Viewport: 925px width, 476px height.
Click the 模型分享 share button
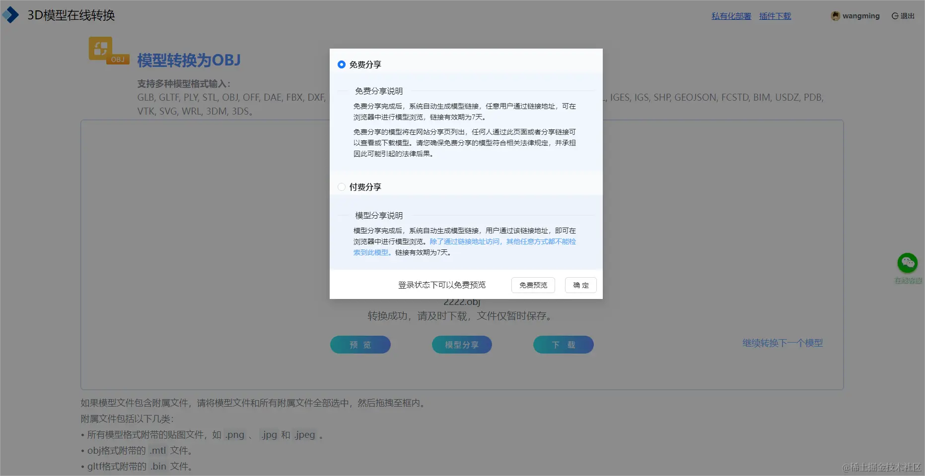click(x=461, y=344)
